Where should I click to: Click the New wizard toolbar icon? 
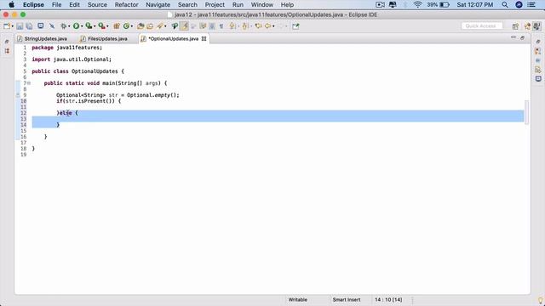[7, 26]
